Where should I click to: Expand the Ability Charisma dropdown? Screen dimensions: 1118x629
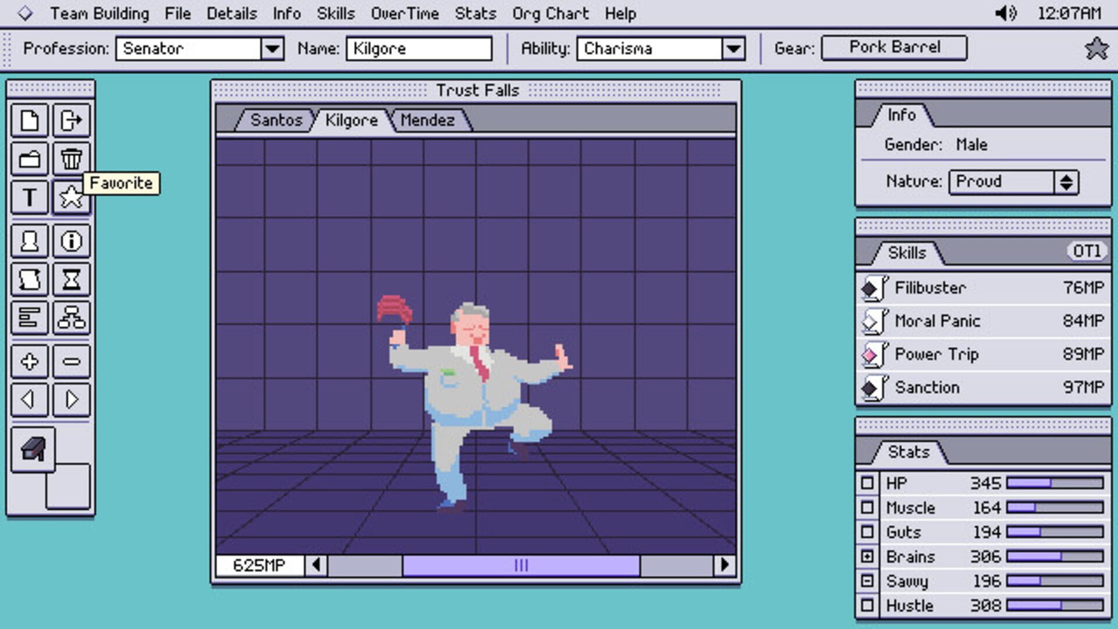click(x=733, y=48)
